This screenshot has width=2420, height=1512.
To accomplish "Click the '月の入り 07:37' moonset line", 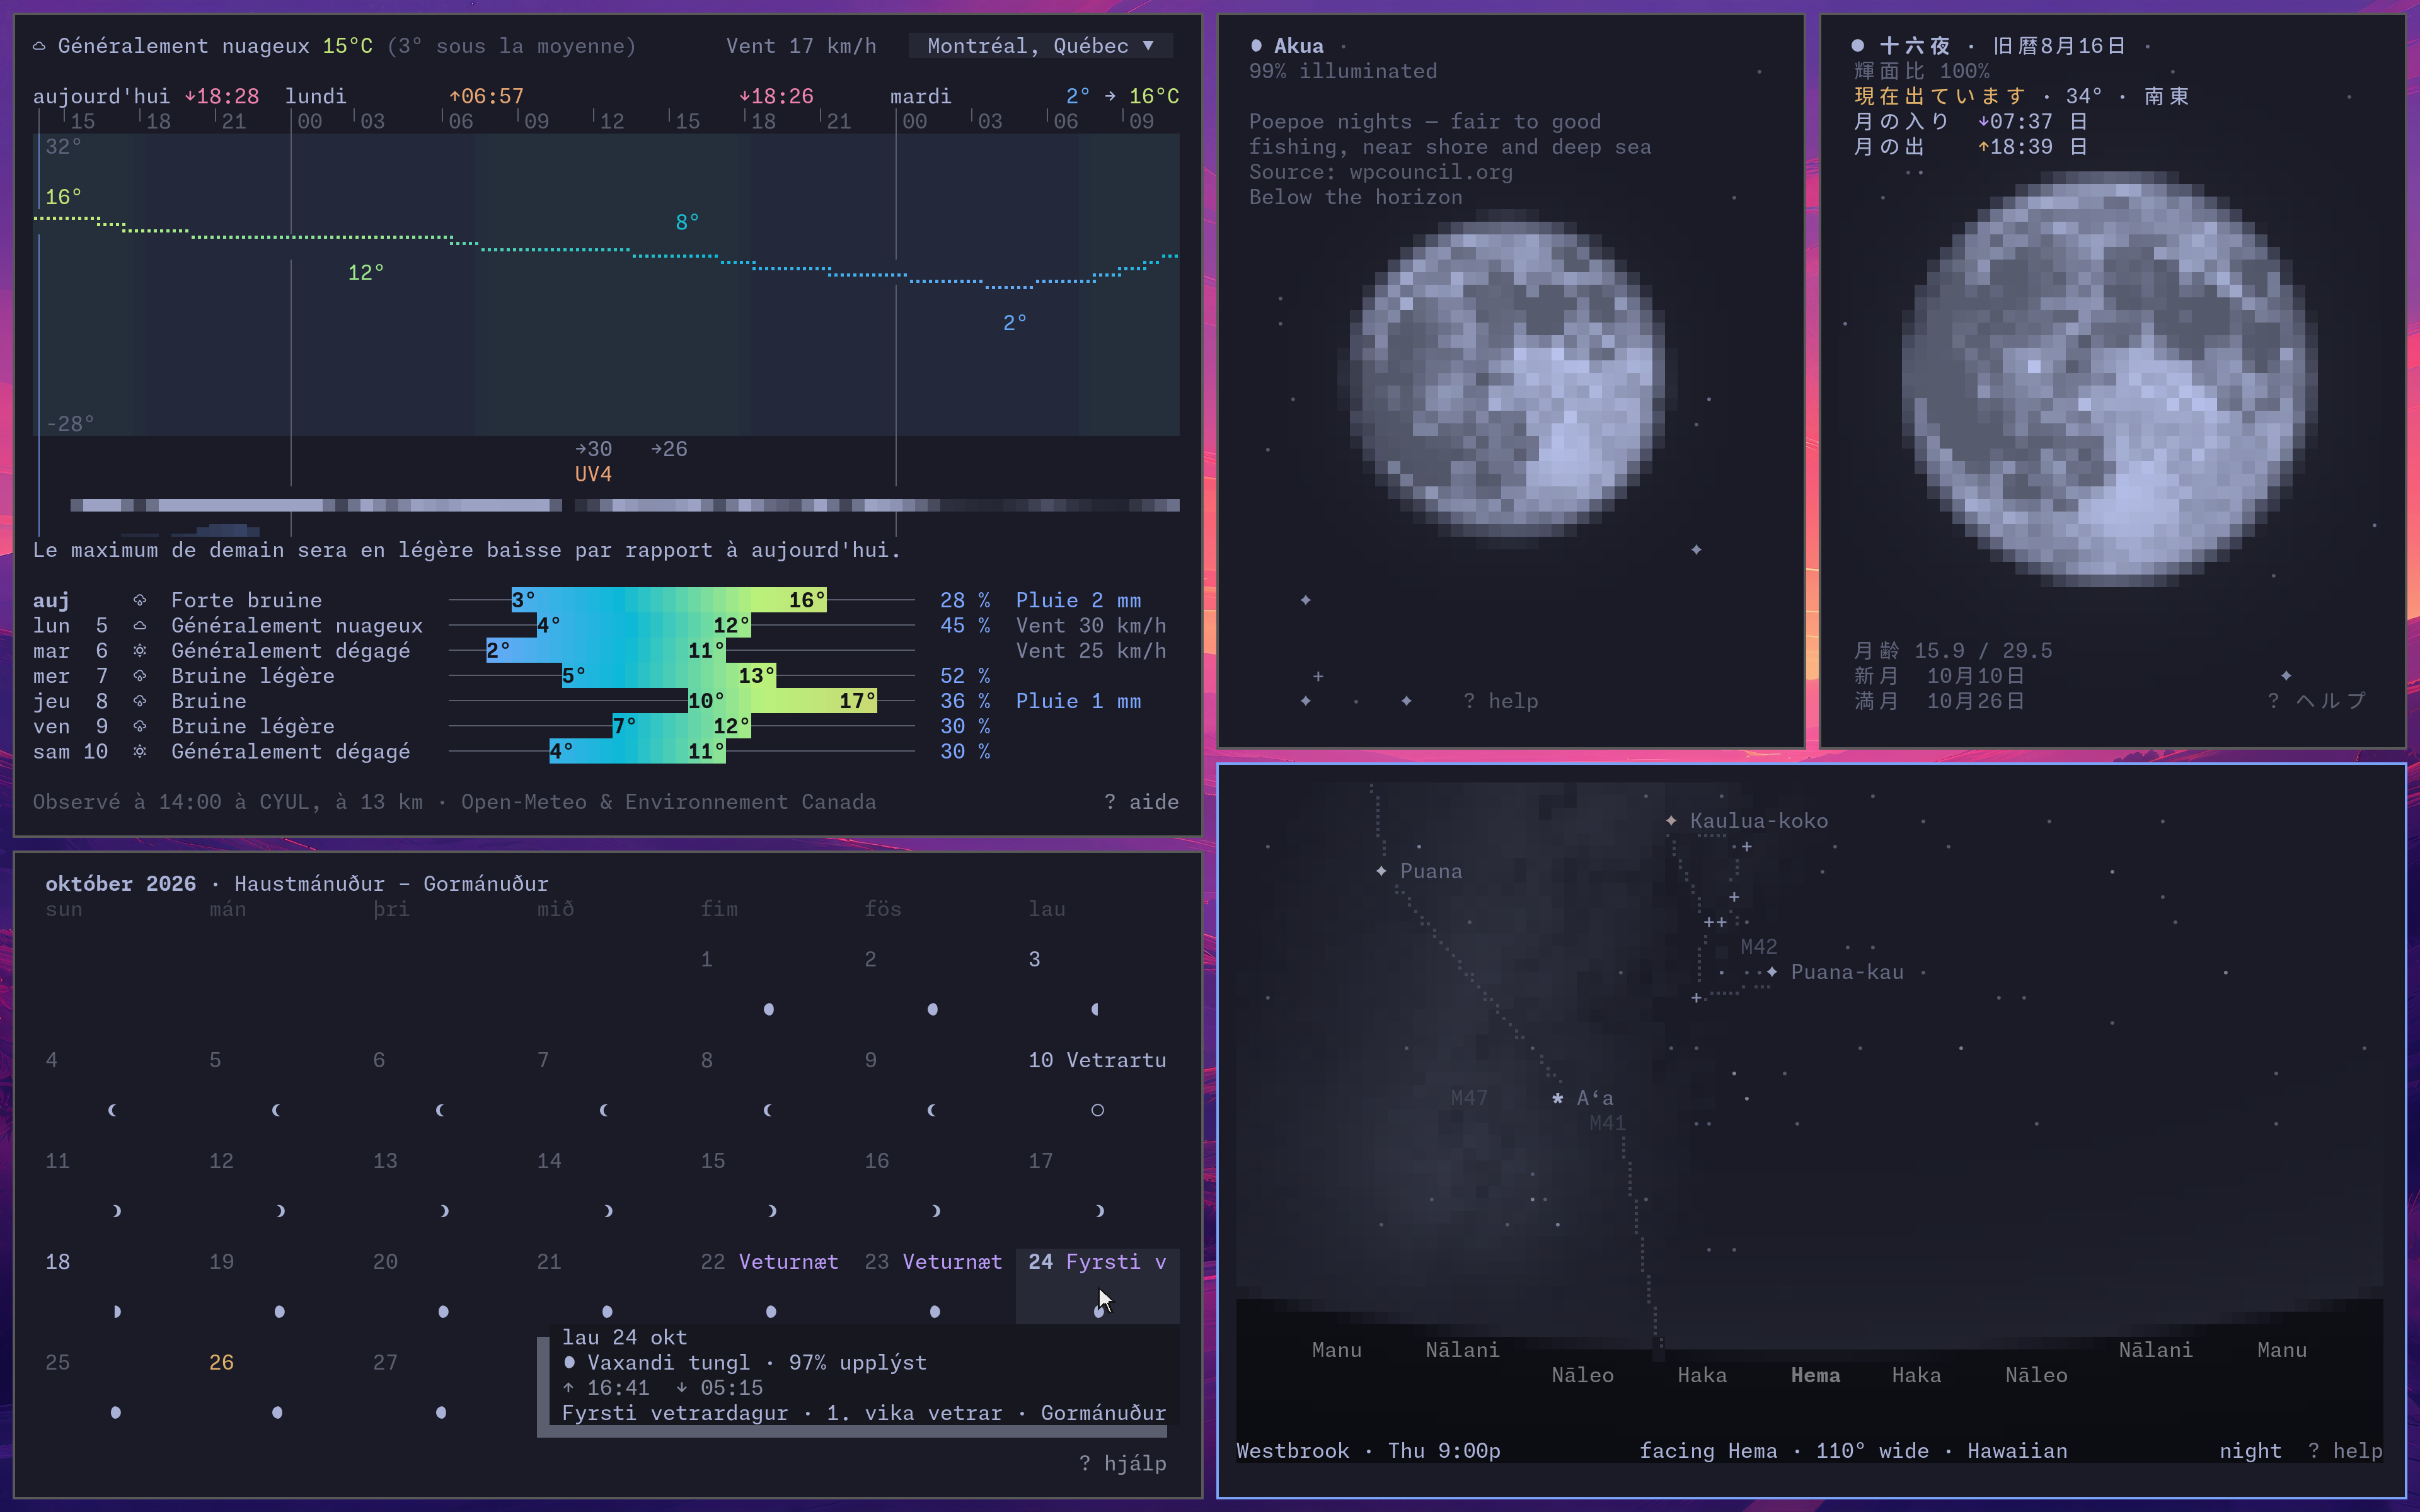I will pyautogui.click(x=1970, y=121).
